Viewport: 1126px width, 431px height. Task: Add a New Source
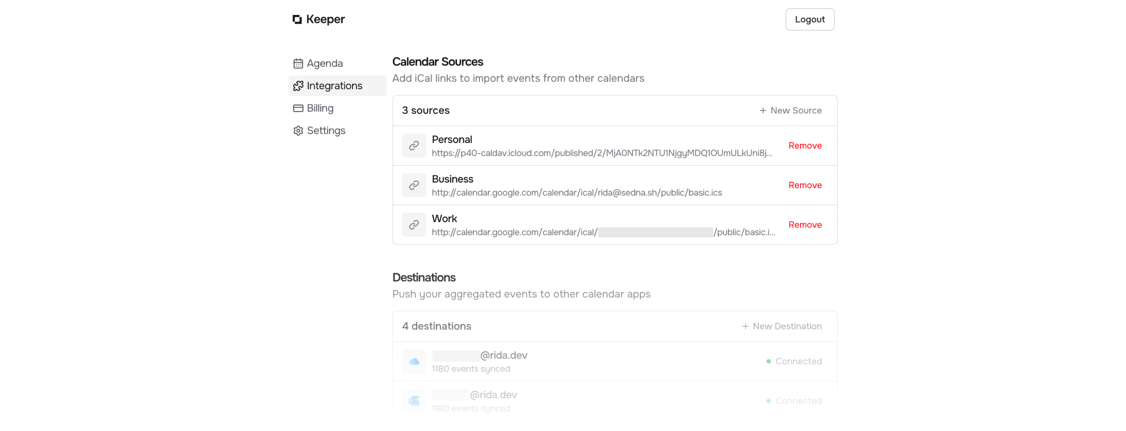pos(790,110)
